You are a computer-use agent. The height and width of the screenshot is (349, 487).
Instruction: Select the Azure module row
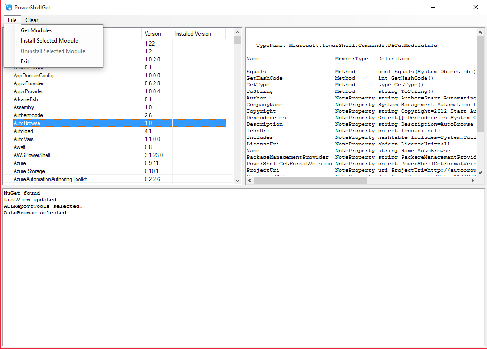click(119, 163)
